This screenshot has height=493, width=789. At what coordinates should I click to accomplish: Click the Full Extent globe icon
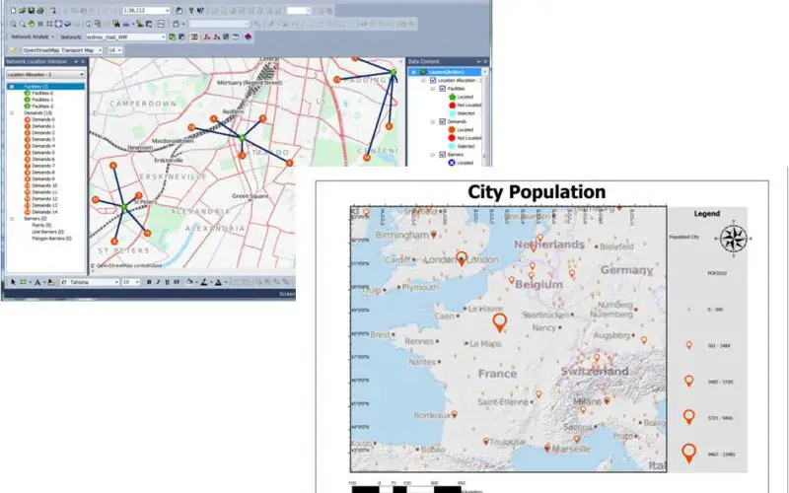(59, 24)
